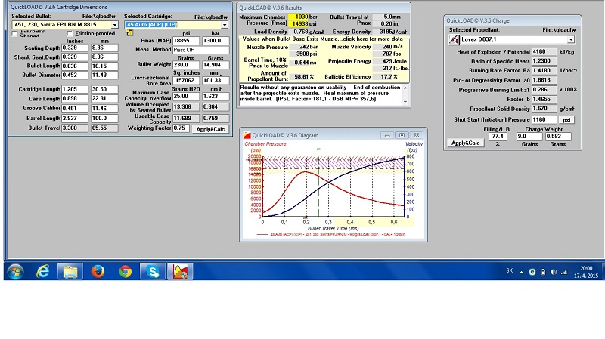Expand the Selected Propellant dropdown
The height and width of the screenshot is (339, 605).
pos(570,39)
